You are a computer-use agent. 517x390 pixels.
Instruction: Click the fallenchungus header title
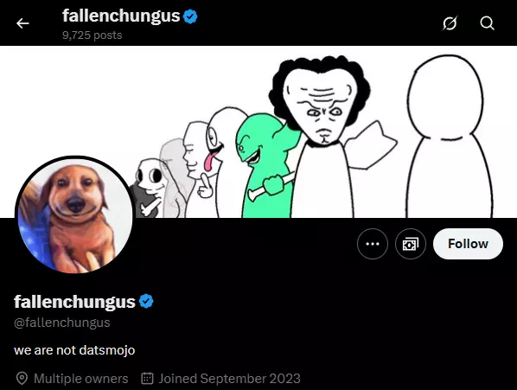pos(121,16)
